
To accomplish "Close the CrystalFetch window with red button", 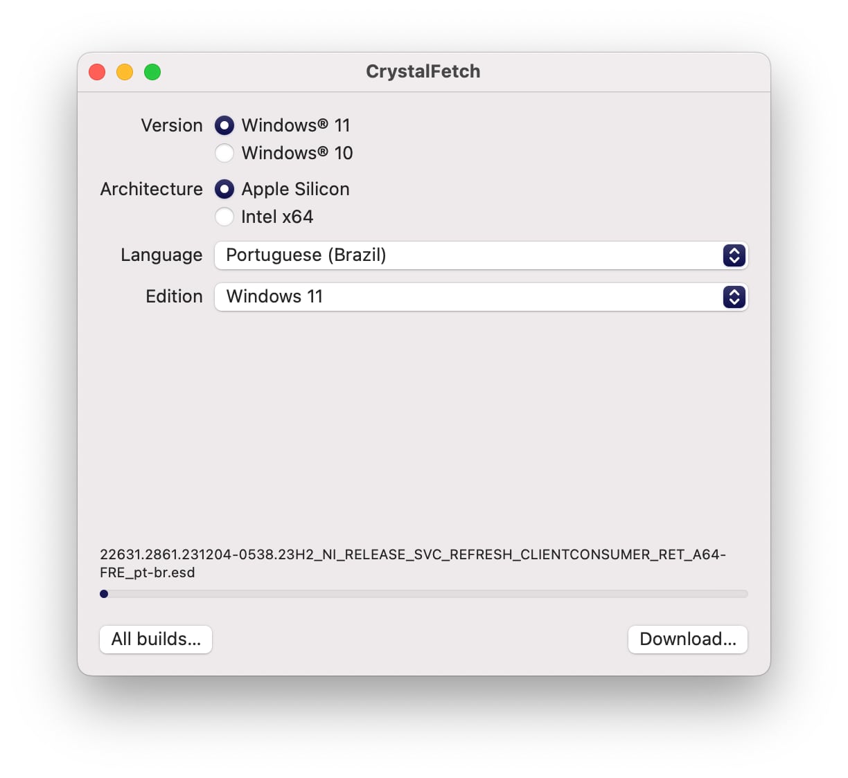I will click(97, 72).
